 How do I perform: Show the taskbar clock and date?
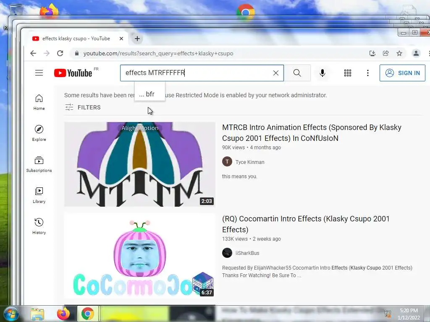(x=409, y=314)
